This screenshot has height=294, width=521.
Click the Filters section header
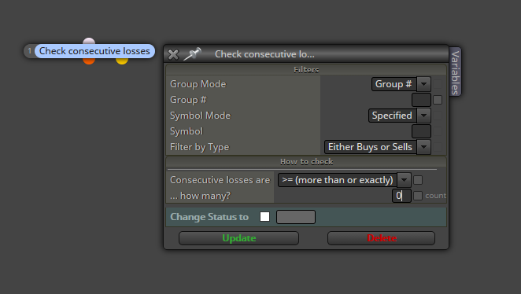coord(306,70)
